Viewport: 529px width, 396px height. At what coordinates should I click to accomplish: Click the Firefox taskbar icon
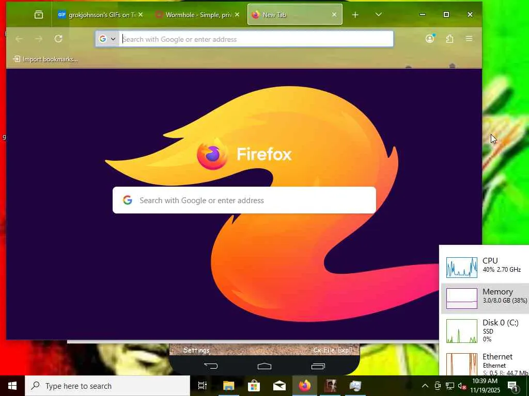tap(305, 386)
